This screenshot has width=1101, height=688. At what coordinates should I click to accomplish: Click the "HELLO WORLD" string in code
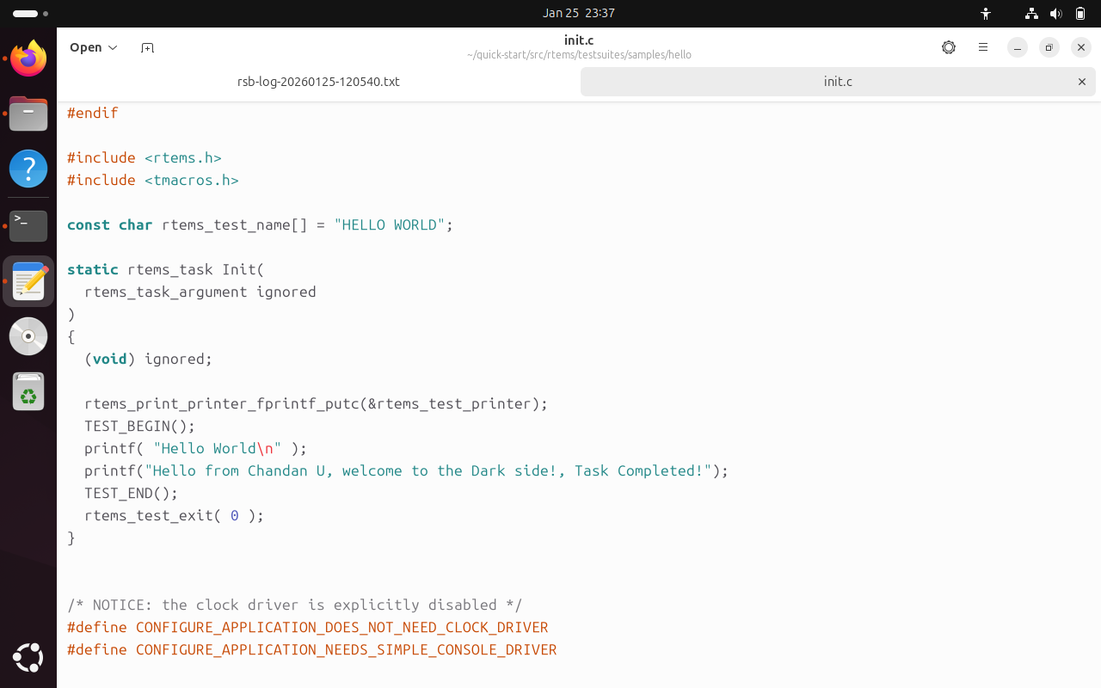pos(389,225)
